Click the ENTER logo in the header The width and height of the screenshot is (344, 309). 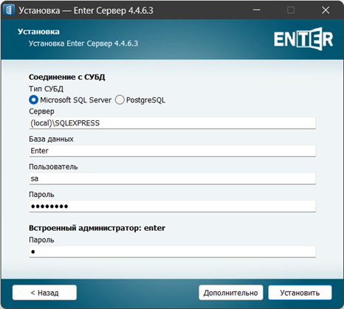click(x=303, y=39)
